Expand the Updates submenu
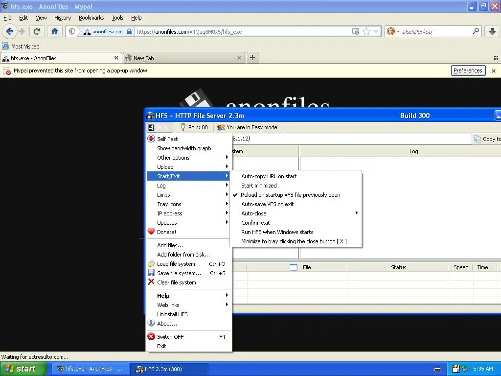This screenshot has width=501, height=376. [188, 223]
